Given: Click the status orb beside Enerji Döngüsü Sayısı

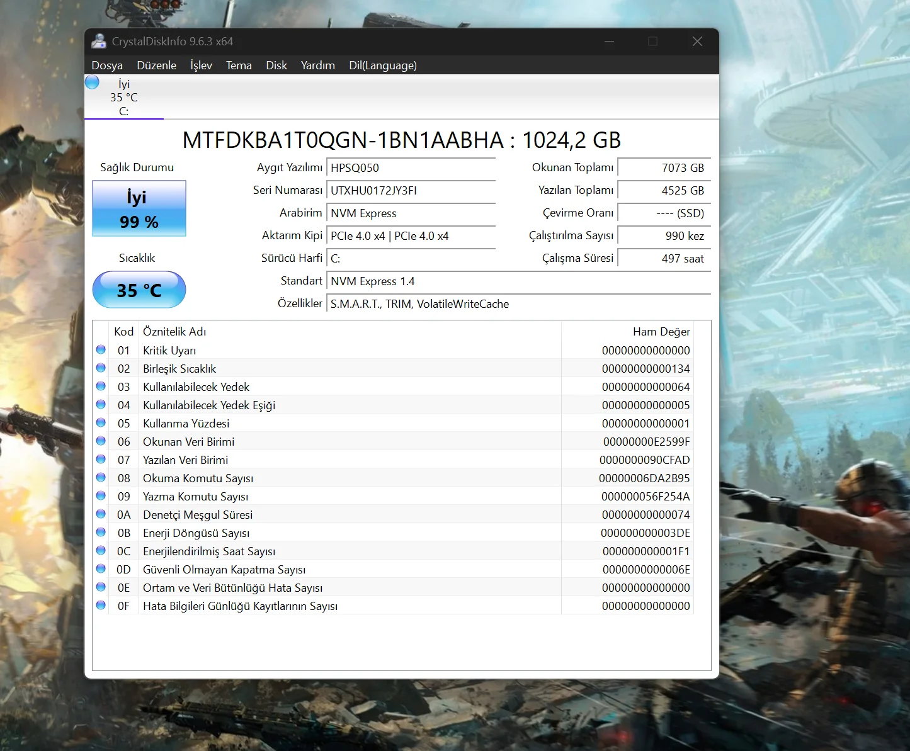Looking at the screenshot, I should 101,533.
